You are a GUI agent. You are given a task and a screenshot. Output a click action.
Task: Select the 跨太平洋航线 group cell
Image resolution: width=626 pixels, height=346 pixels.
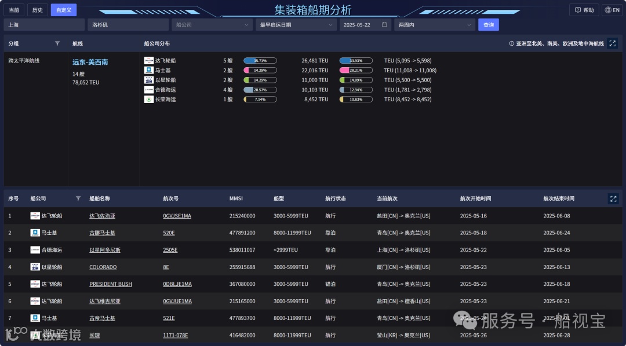[x=24, y=61]
